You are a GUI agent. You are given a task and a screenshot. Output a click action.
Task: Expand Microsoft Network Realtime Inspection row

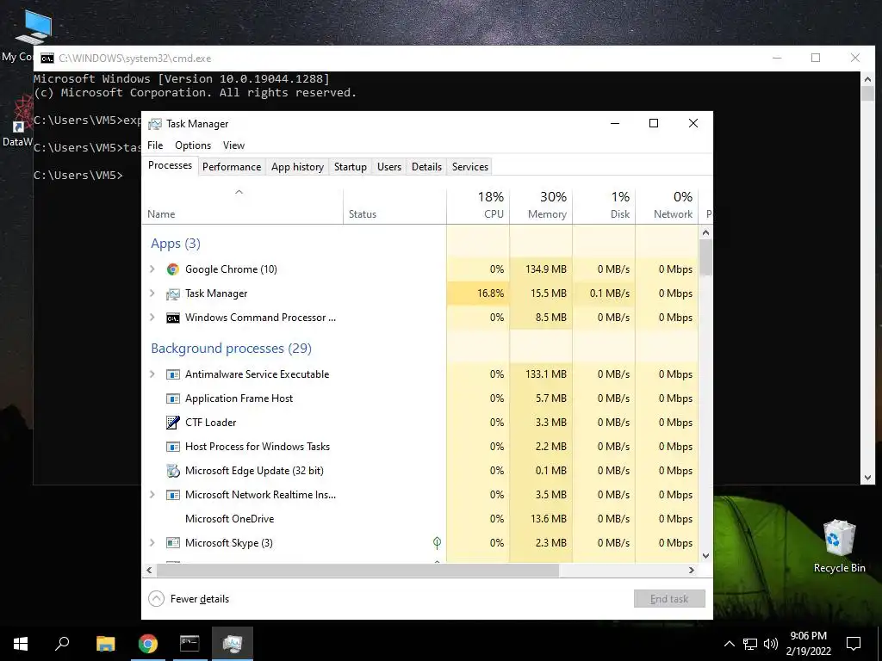152,495
